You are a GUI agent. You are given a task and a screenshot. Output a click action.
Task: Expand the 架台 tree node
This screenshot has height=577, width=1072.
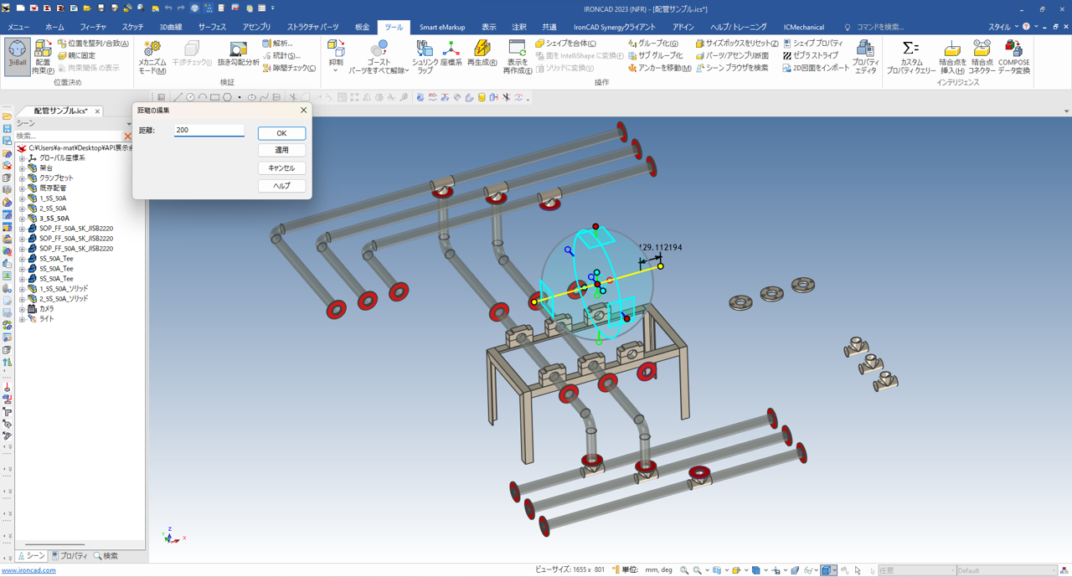23,168
